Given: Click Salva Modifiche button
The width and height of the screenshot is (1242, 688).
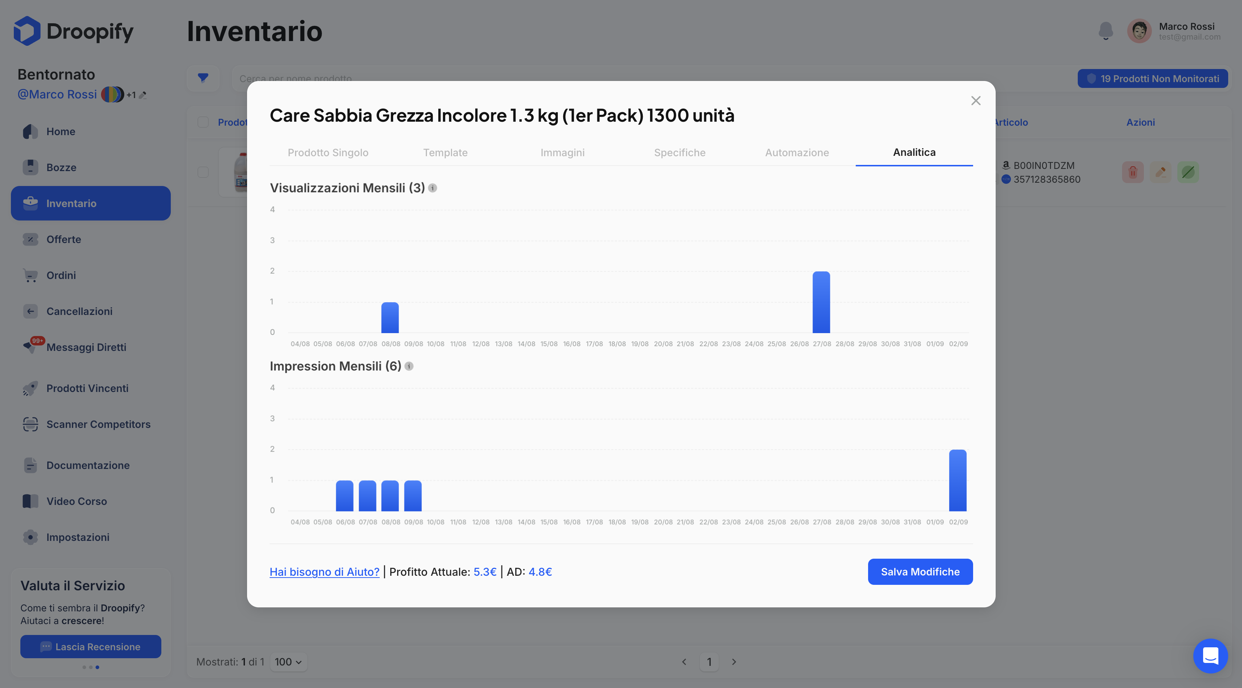Looking at the screenshot, I should point(920,572).
